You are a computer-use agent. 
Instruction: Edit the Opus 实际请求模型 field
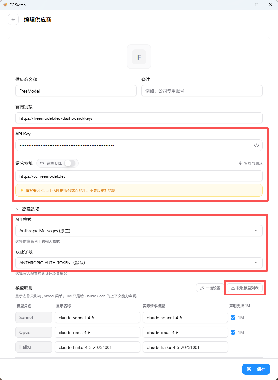(x=185, y=332)
